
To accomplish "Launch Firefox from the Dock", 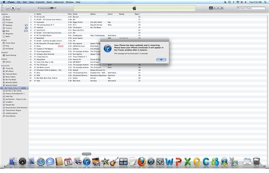I will (142, 161).
